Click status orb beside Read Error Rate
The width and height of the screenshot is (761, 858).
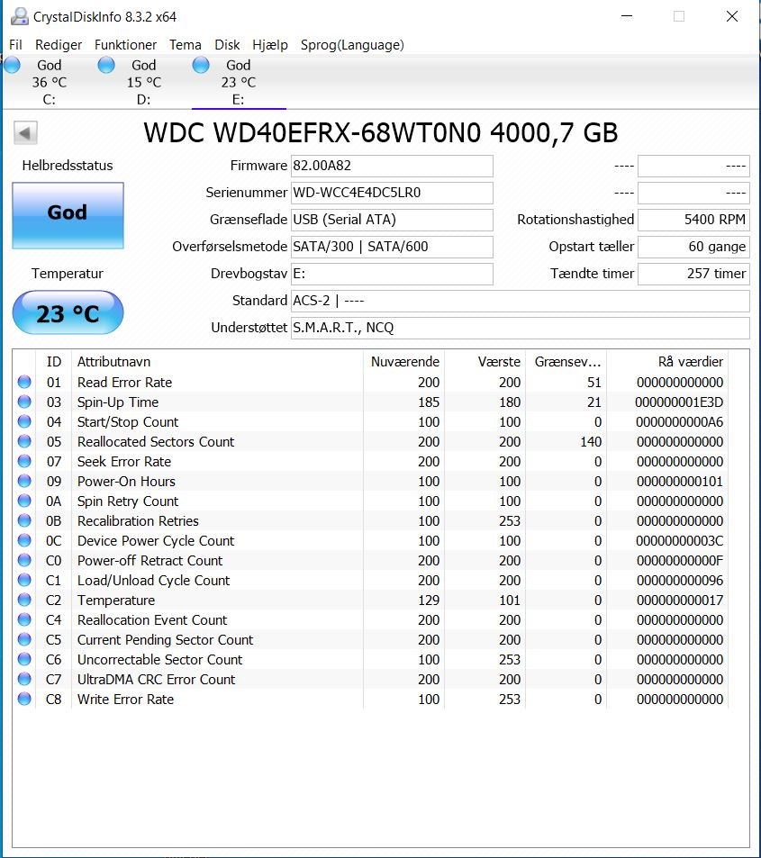(x=24, y=382)
